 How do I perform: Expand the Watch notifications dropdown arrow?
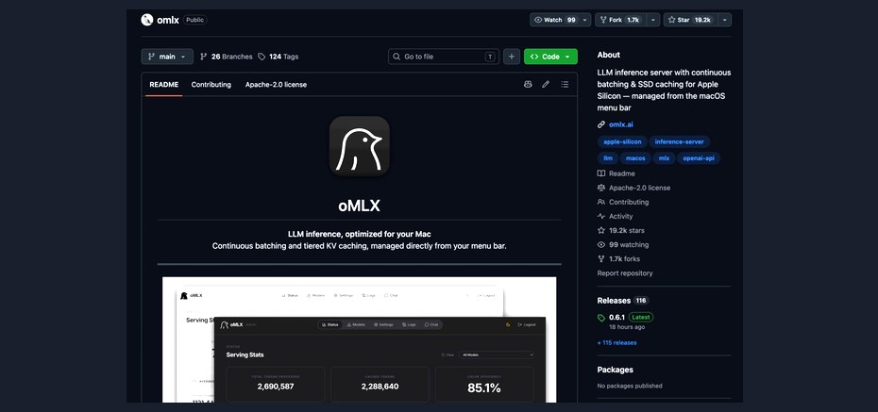[585, 20]
